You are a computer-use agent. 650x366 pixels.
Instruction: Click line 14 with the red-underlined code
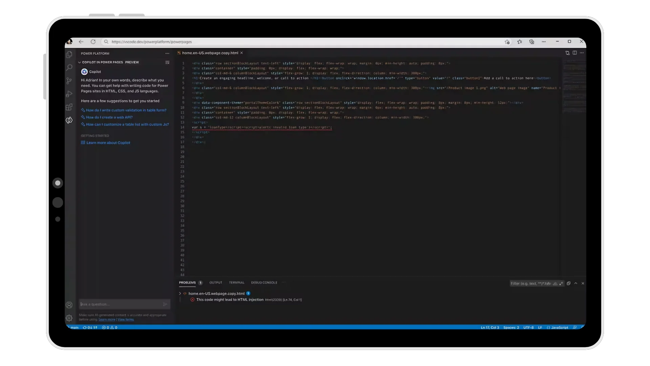[262, 127]
